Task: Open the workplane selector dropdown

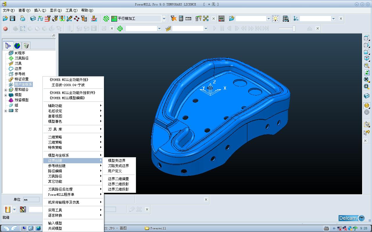Action: pos(333,19)
